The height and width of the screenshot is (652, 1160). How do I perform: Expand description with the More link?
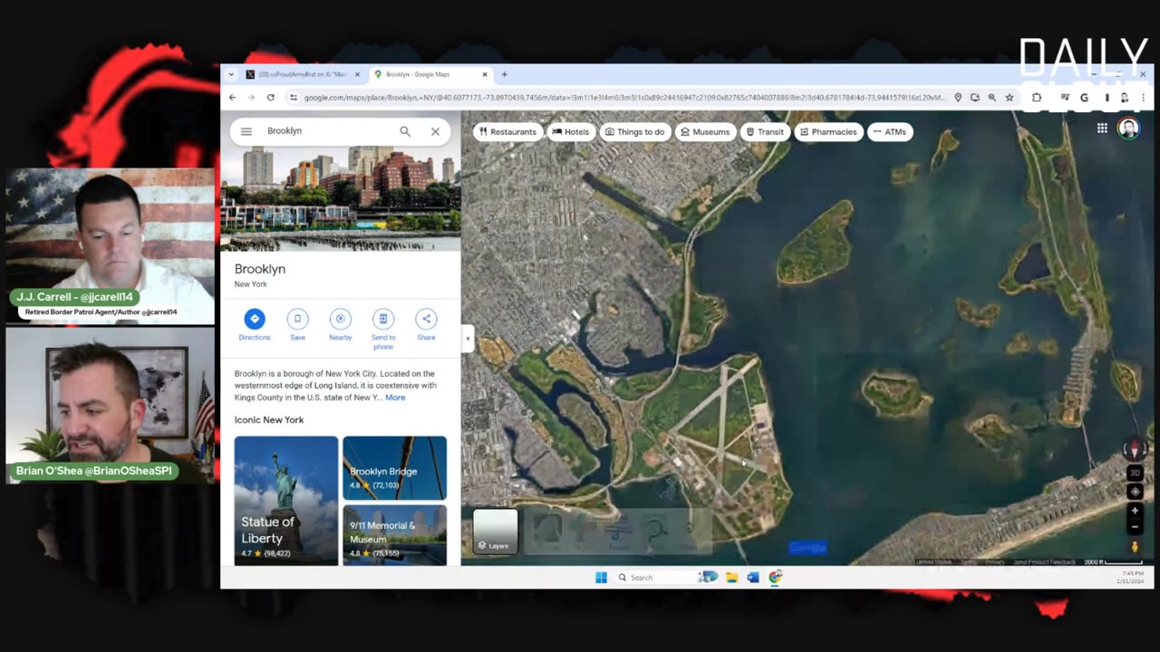(x=395, y=398)
